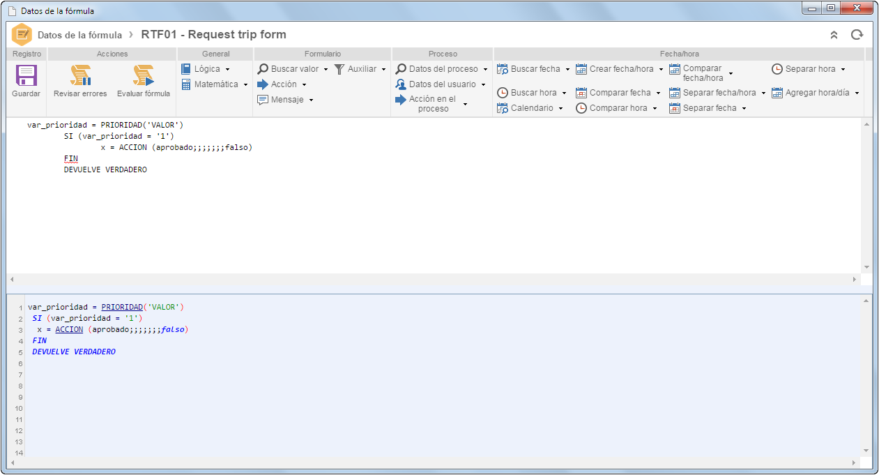Expand the Matemática dropdown arrow
879x475 pixels.
(x=245, y=85)
